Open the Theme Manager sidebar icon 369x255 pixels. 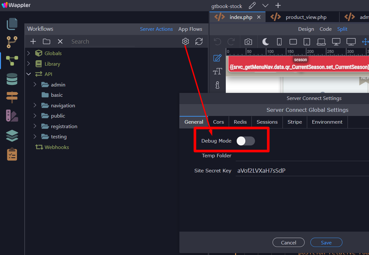click(x=12, y=116)
